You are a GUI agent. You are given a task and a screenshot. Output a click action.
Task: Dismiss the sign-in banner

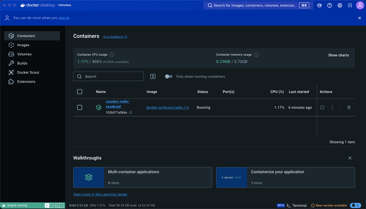[x=360, y=18]
